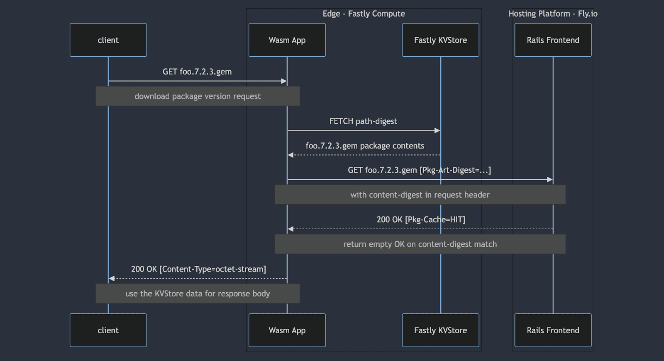
Task: Select the bottom Fastly KVStore box
Action: click(x=440, y=330)
